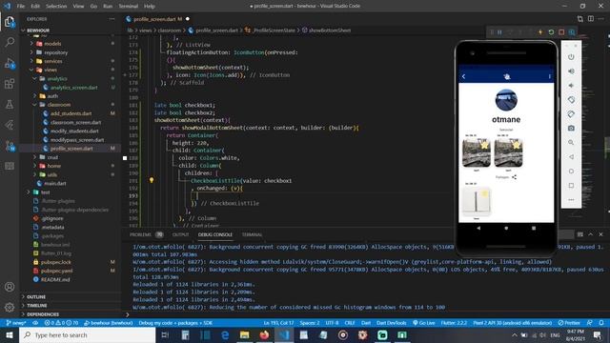Click Prettier in status bar
610x343 pixels.
tap(569, 323)
